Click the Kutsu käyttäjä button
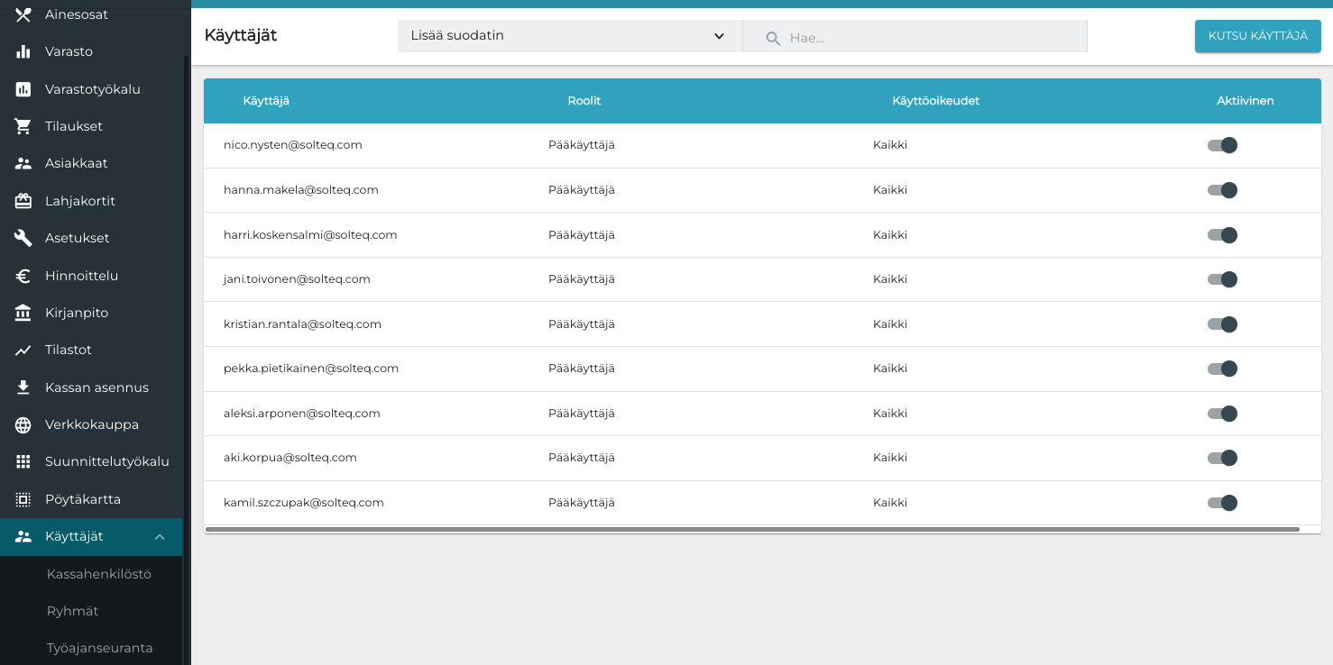The height and width of the screenshot is (665, 1333). pos(1257,36)
